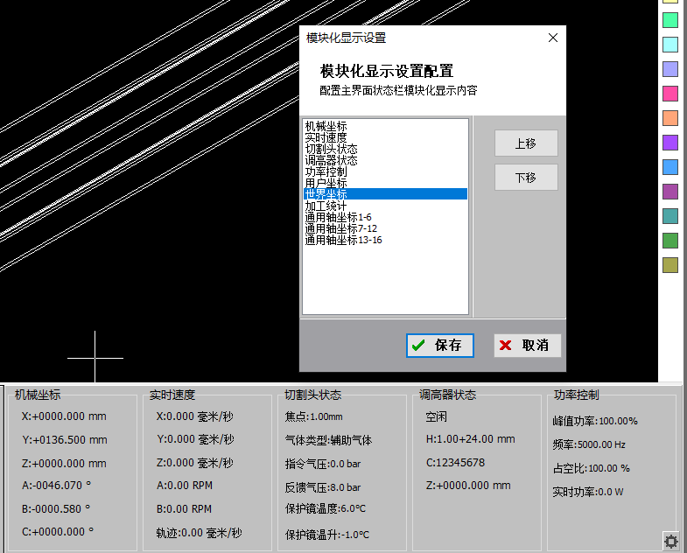Pick the dark green layer color swatch
This screenshot has height=553, width=687.
pyautogui.click(x=670, y=241)
